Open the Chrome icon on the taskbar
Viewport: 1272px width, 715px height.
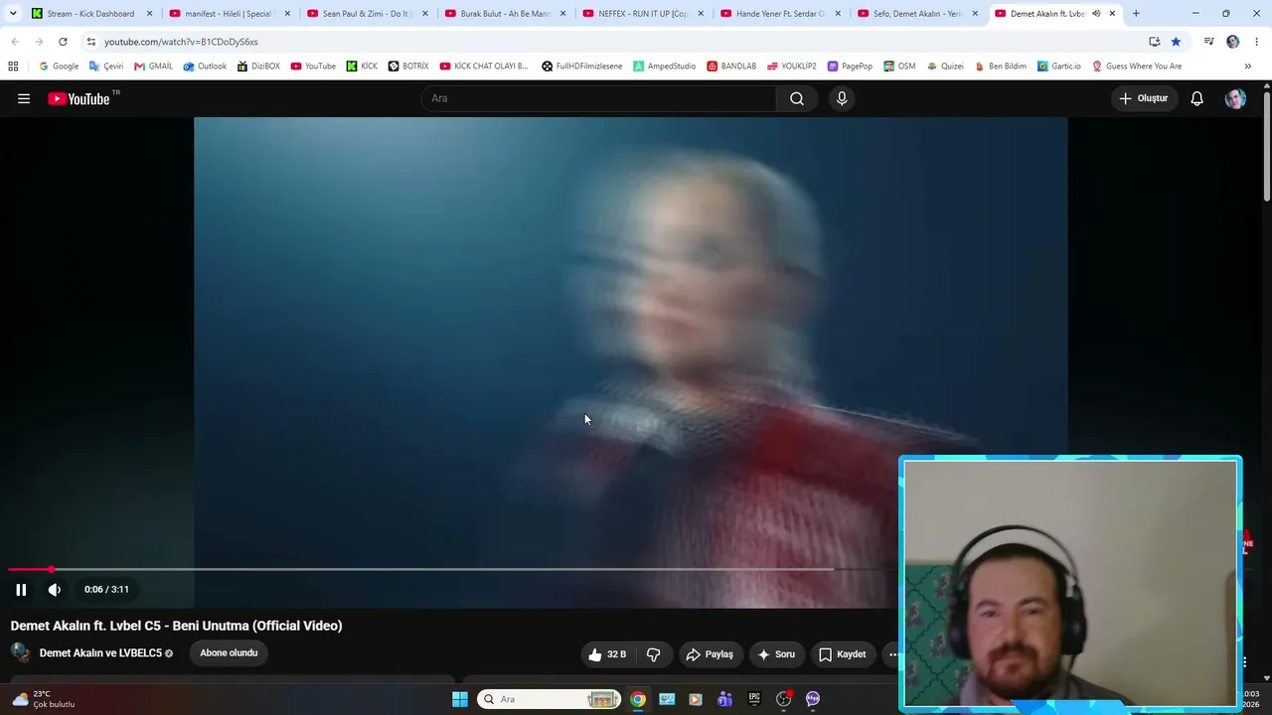point(638,699)
